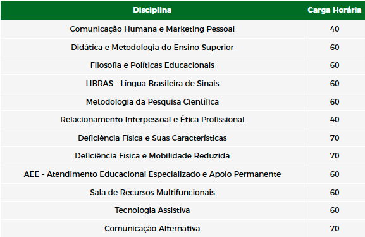Select Relacionamento Interpessoal e Ética Profissional
The image size is (365, 237).
[152, 120]
